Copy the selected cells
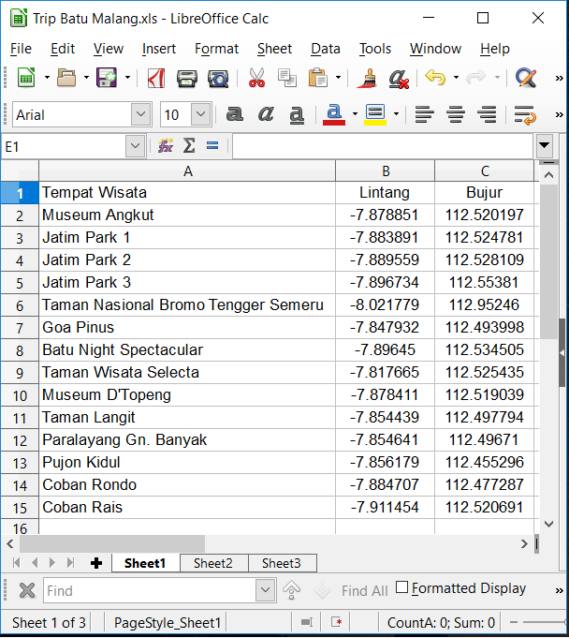The image size is (569, 638). (287, 78)
